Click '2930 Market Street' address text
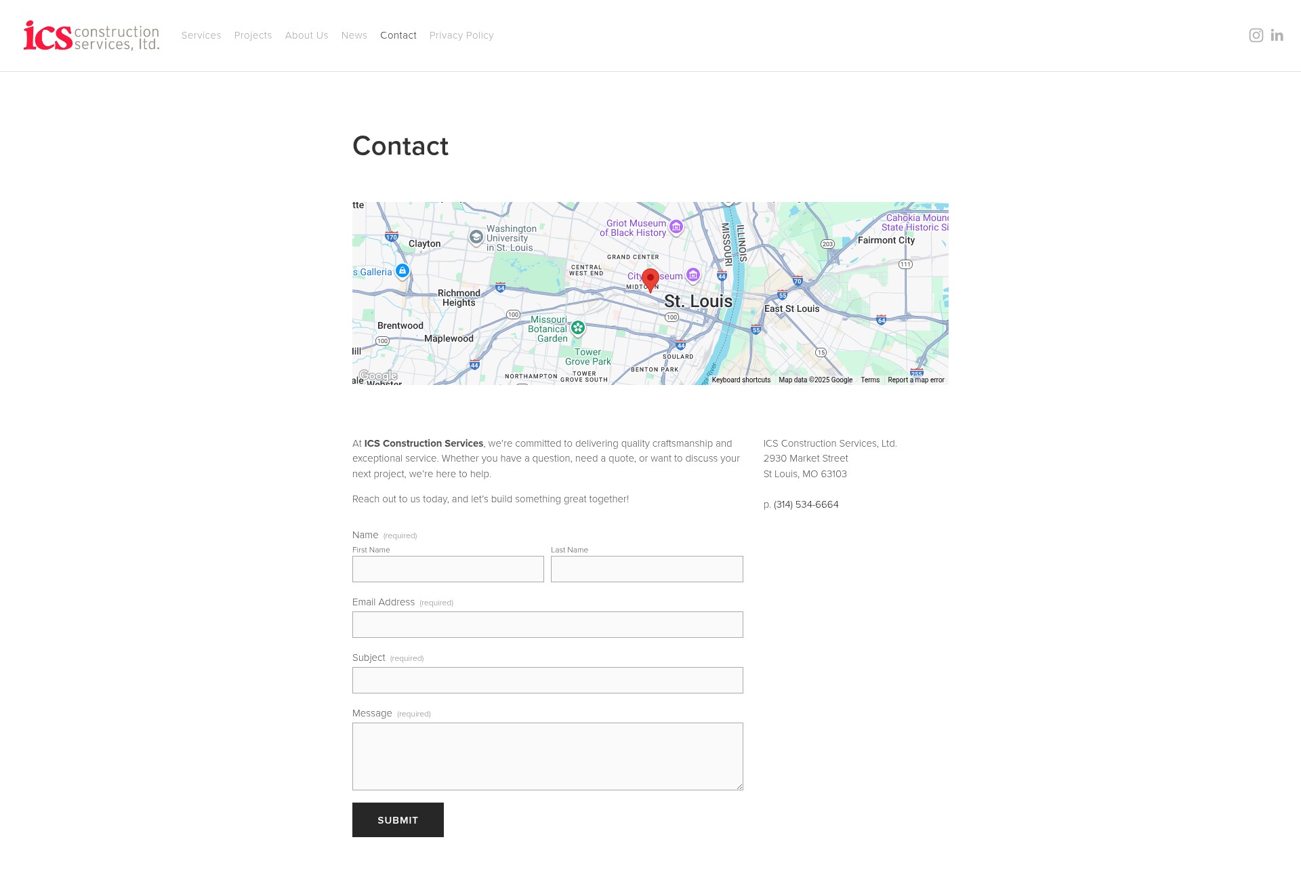 806,458
